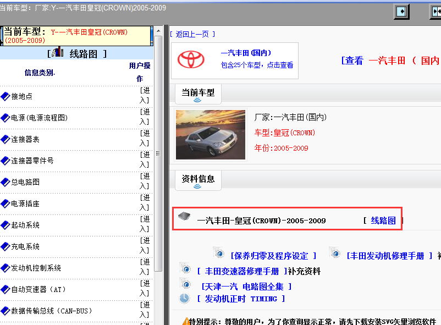
Task: Open [进入] for 发动机控制系统
Action: (x=145, y=267)
